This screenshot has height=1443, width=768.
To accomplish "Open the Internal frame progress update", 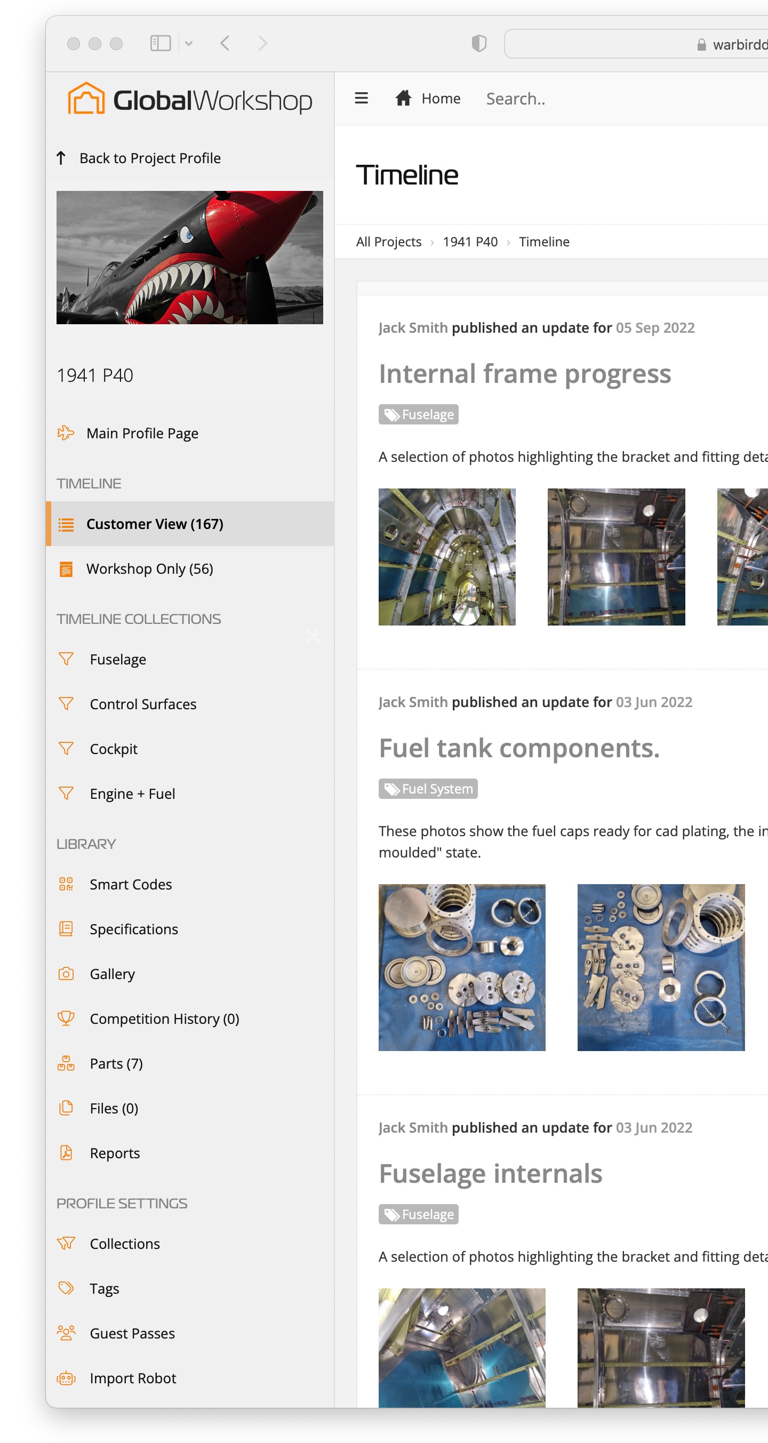I will coord(524,374).
